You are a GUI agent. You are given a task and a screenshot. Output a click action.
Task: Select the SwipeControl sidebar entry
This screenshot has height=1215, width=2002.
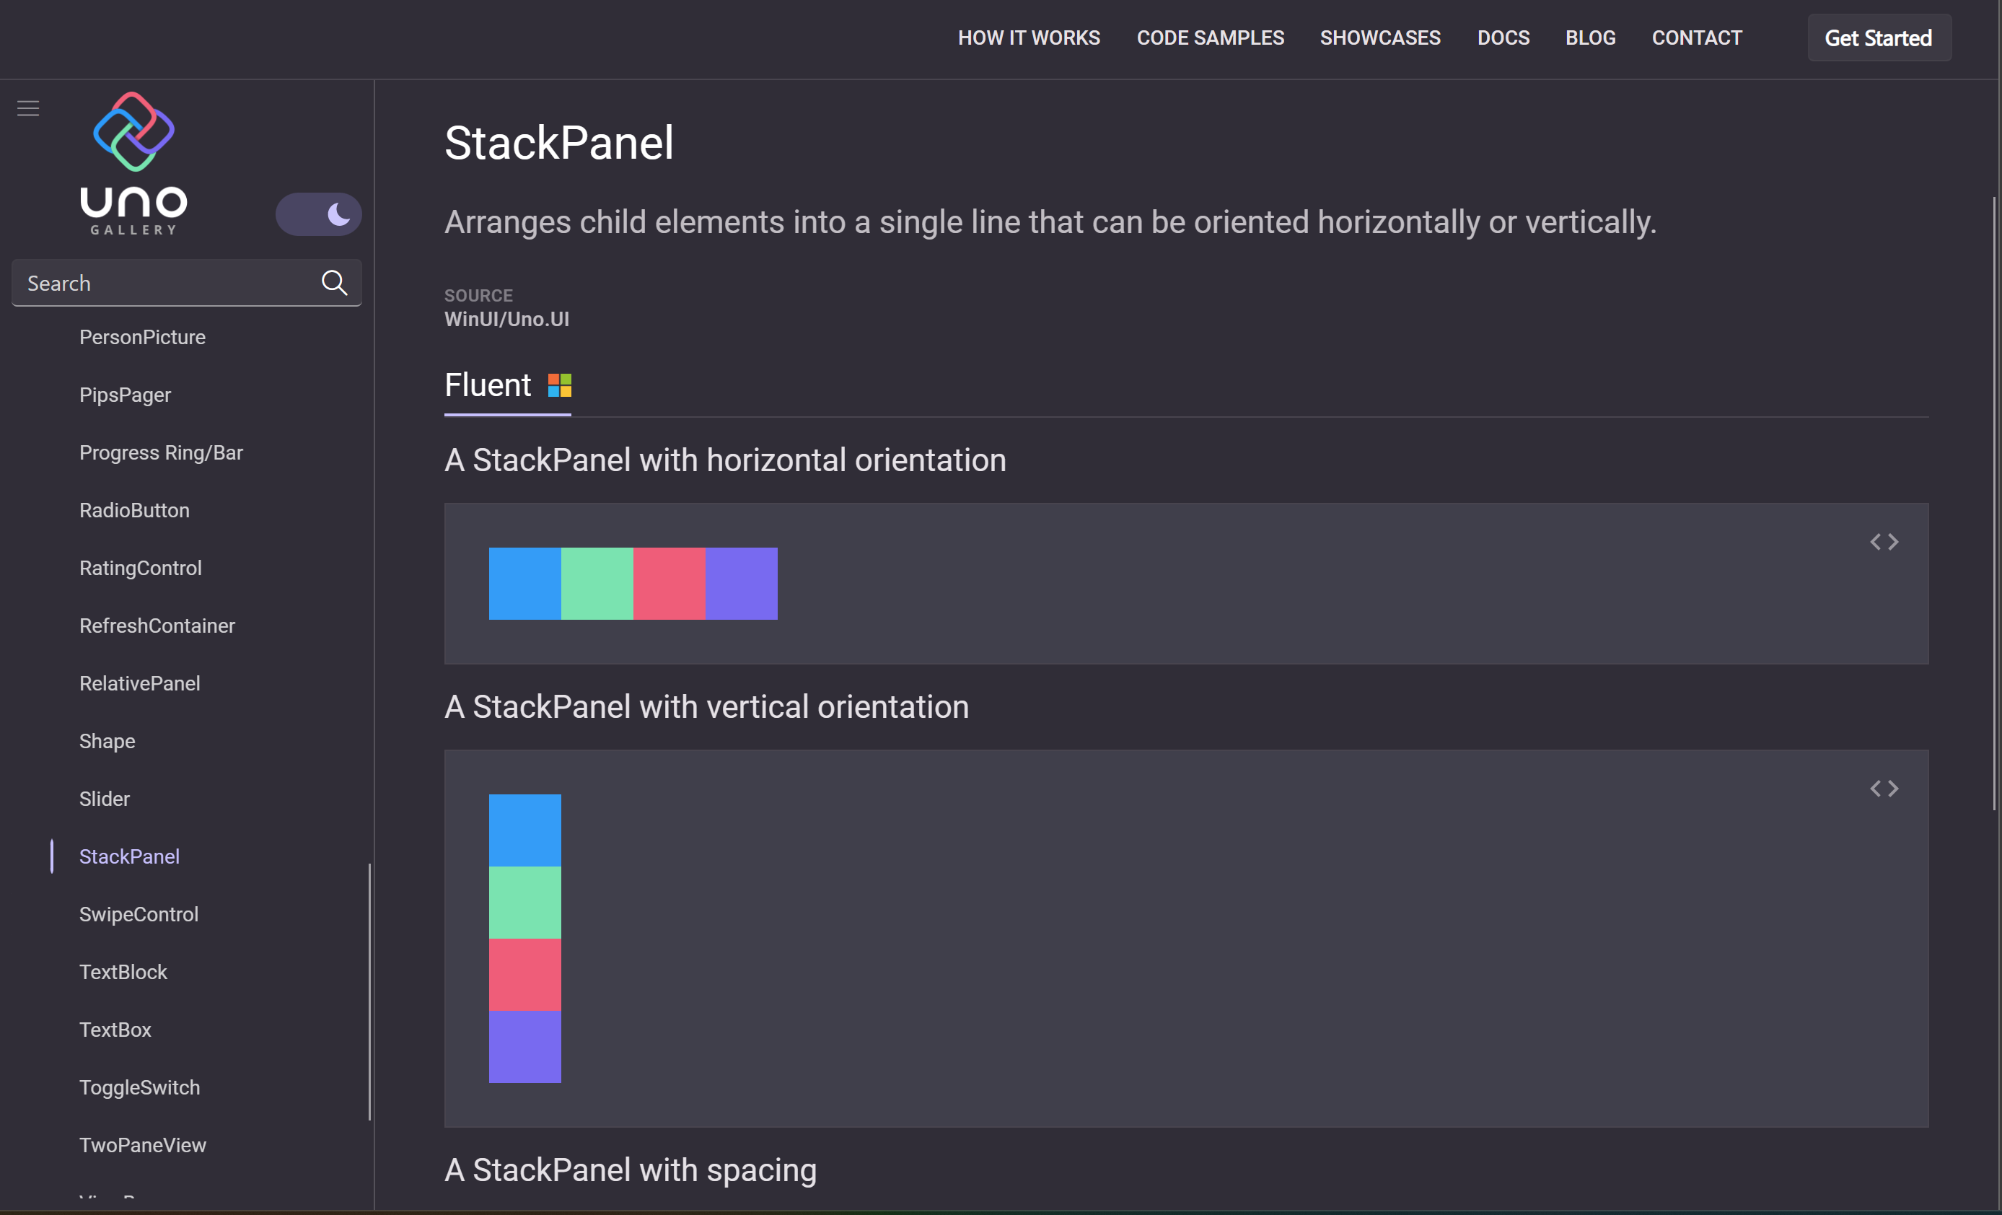pos(139,913)
